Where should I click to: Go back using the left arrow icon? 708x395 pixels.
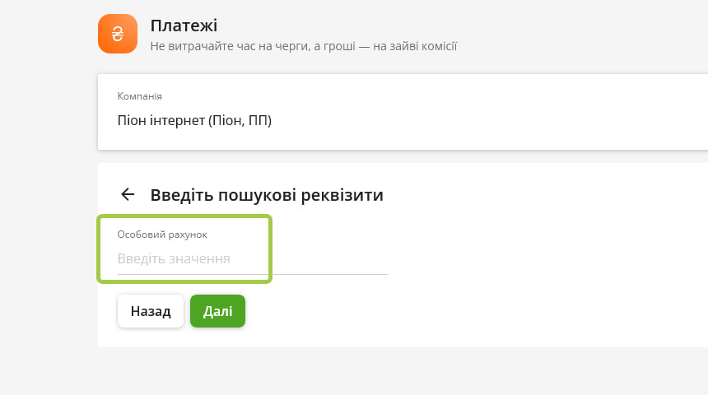coord(128,194)
